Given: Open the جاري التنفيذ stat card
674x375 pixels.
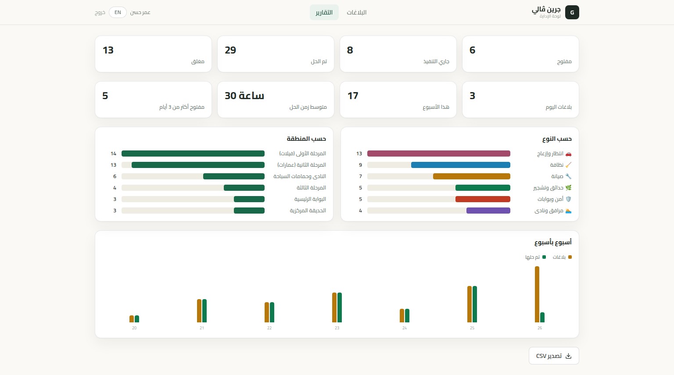Looking at the screenshot, I should click(398, 54).
